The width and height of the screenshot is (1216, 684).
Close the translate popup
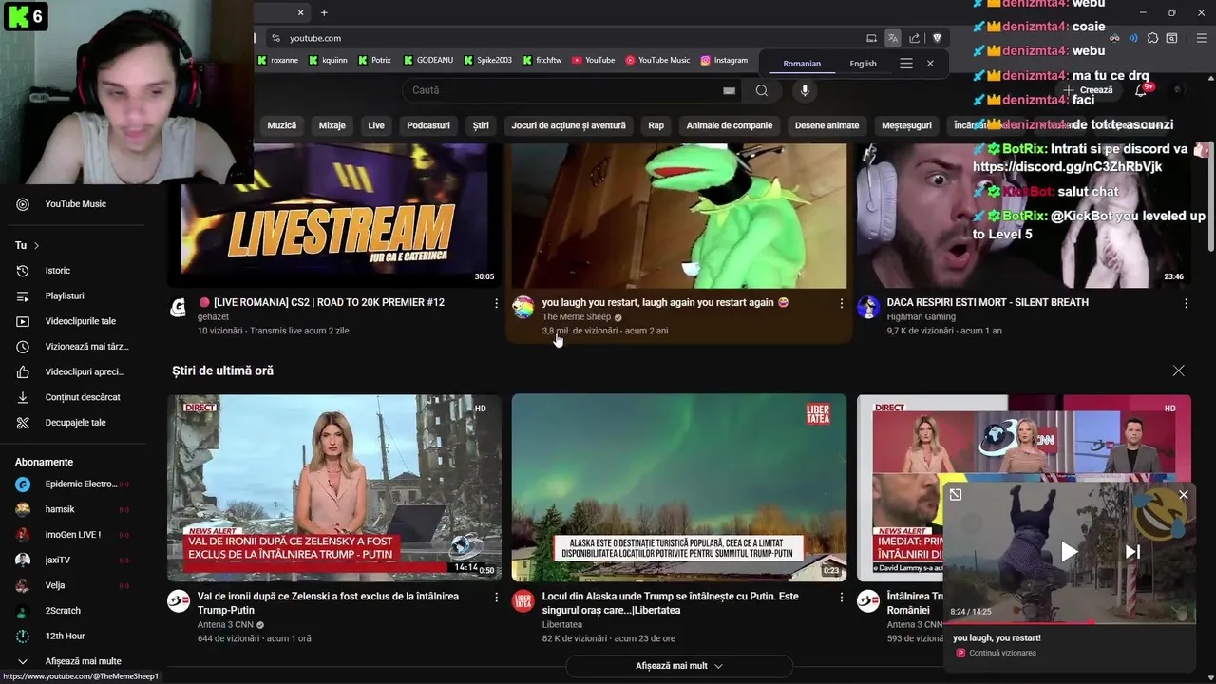click(930, 64)
